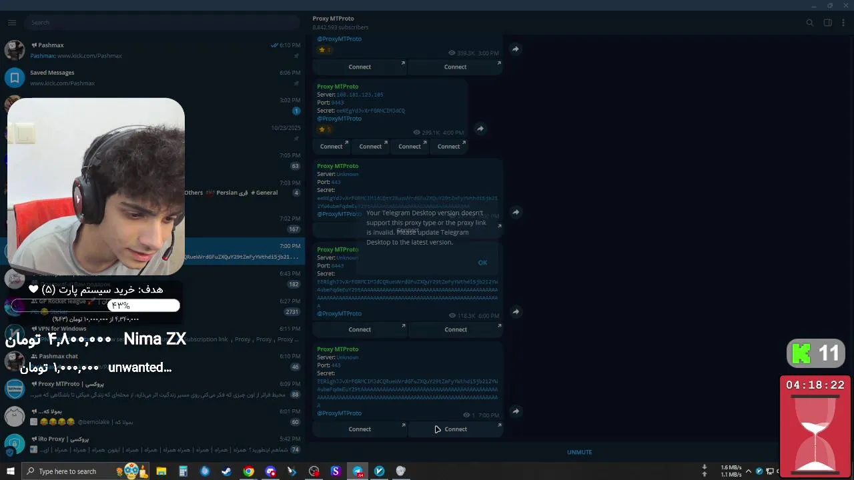Click right Connect under the 6:00 PM message
Viewport: 854px width, 480px height.
455,329
